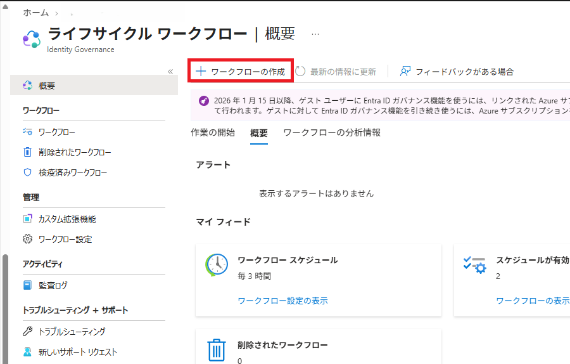Switch to the 作業の開始 tab
Image resolution: width=570 pixels, height=364 pixels.
click(x=213, y=133)
